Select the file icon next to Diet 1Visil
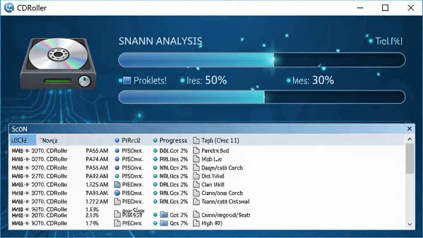The image size is (423, 238). (196, 176)
